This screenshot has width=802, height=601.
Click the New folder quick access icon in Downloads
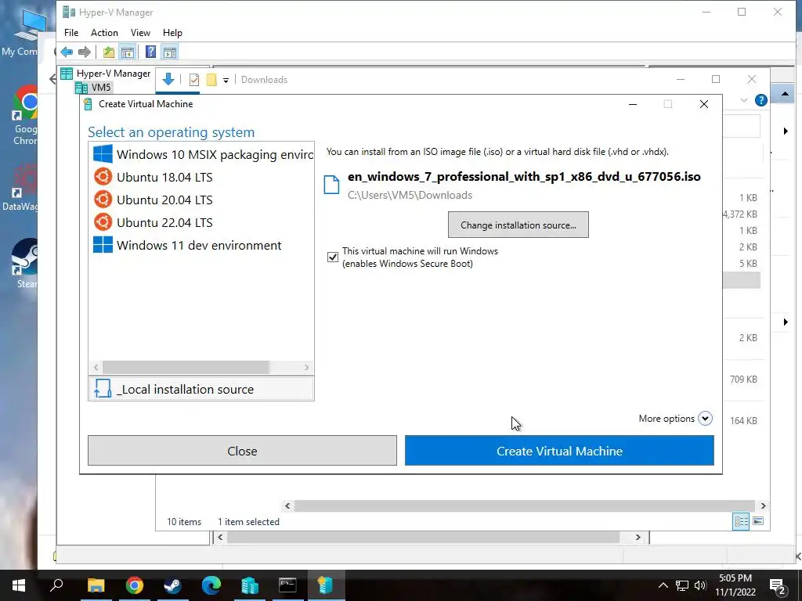211,80
